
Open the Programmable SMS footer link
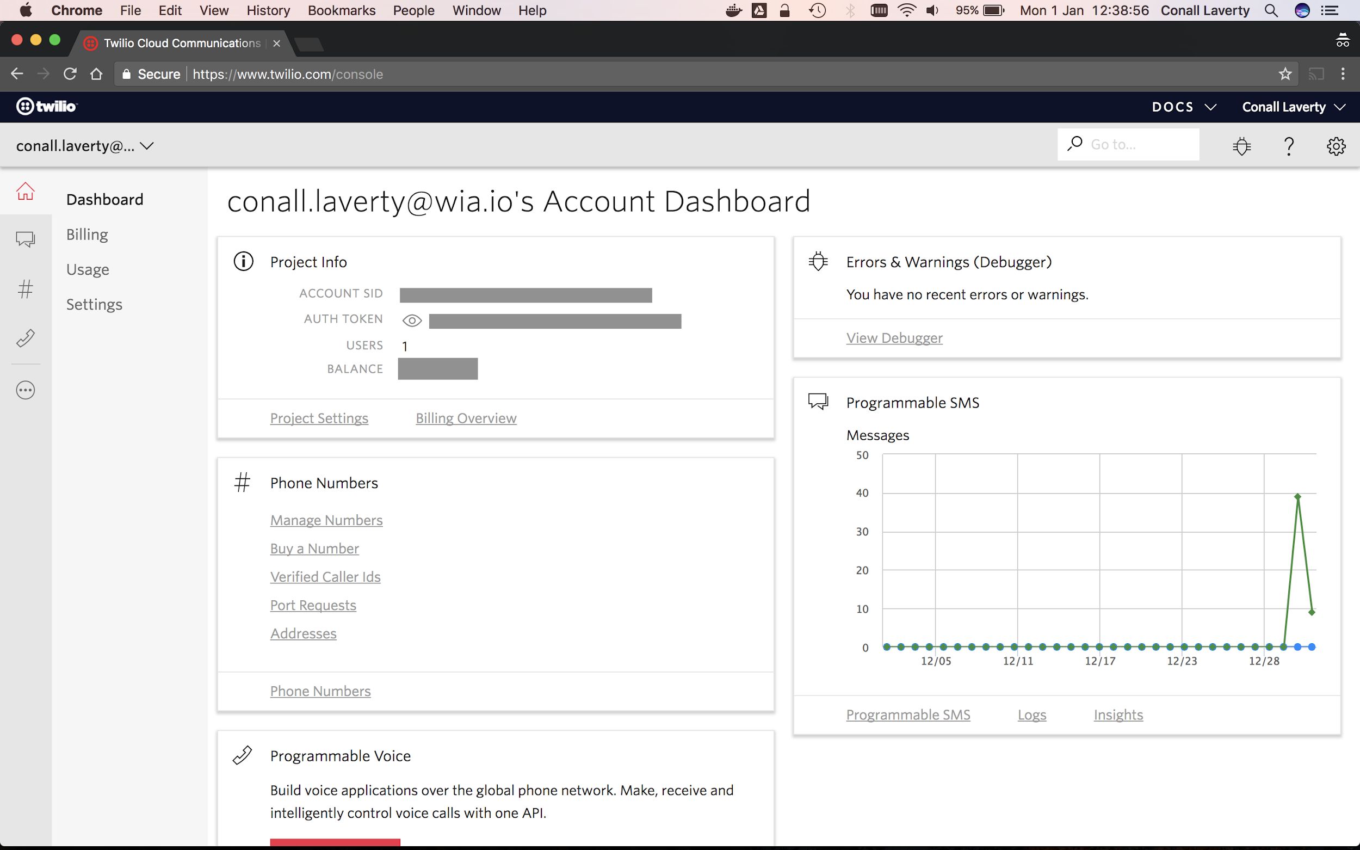pos(908,715)
